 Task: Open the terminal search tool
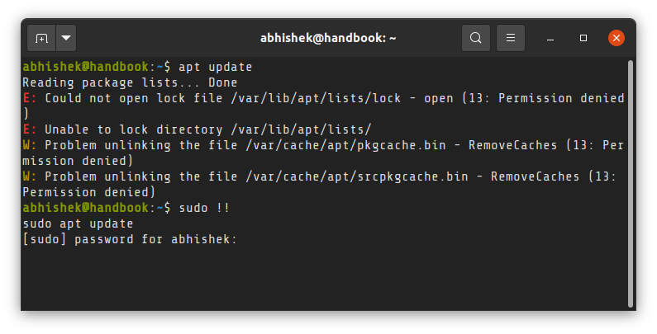click(475, 38)
